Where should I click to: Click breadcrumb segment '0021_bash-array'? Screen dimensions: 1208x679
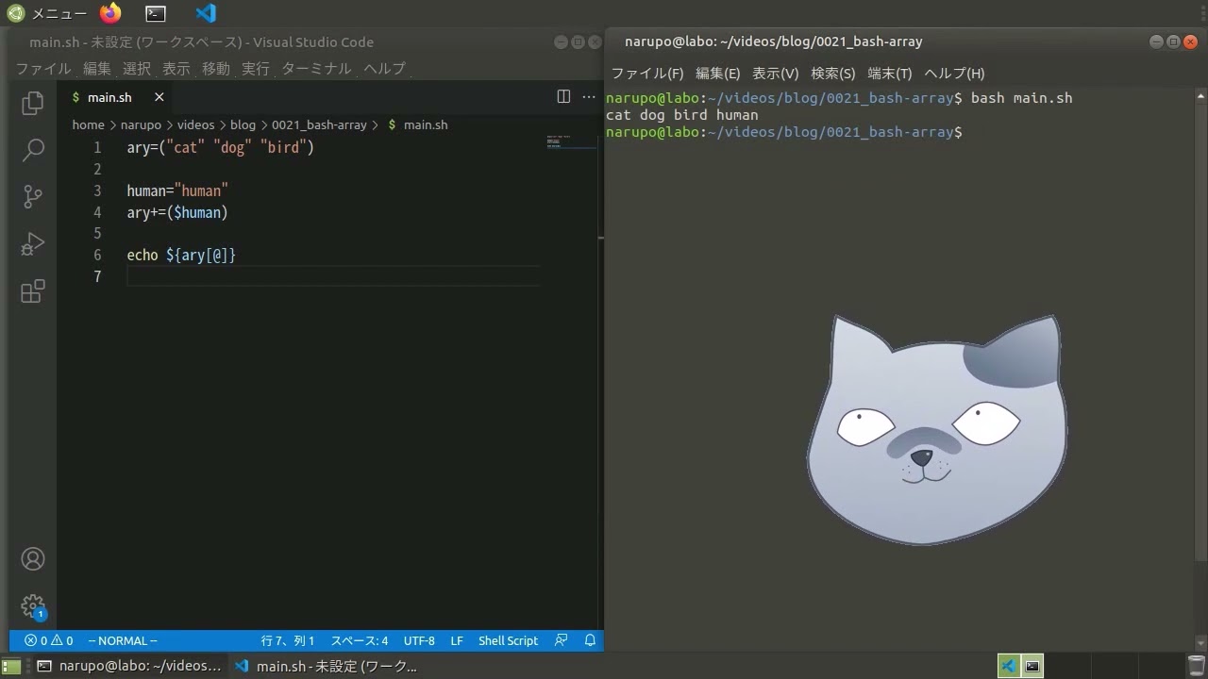(319, 124)
